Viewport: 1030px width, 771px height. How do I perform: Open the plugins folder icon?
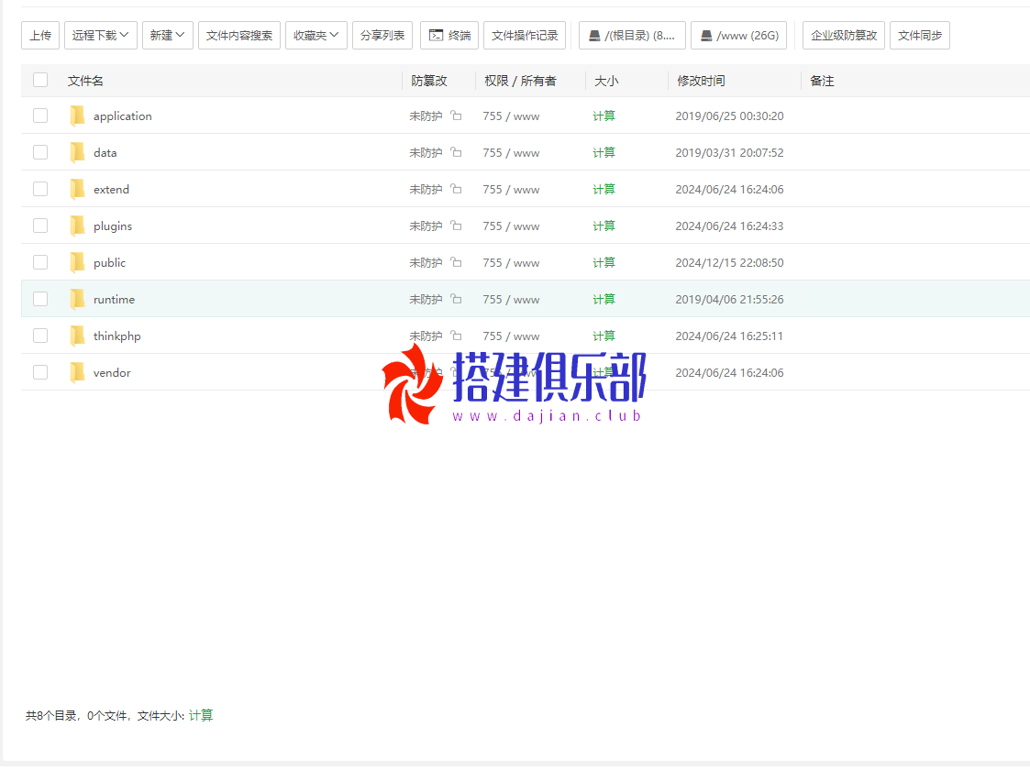78,226
